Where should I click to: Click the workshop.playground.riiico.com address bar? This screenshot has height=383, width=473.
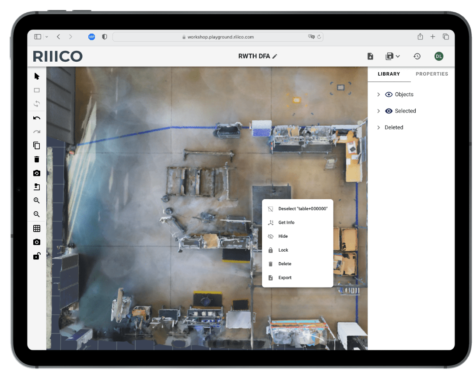pos(218,37)
